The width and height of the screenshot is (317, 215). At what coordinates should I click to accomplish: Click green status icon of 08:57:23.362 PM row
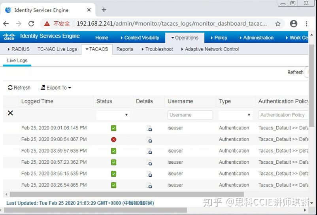tap(113, 163)
